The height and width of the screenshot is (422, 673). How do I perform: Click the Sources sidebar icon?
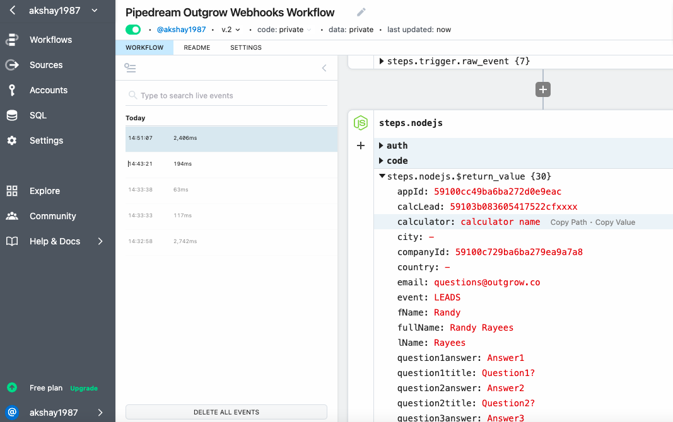12,65
